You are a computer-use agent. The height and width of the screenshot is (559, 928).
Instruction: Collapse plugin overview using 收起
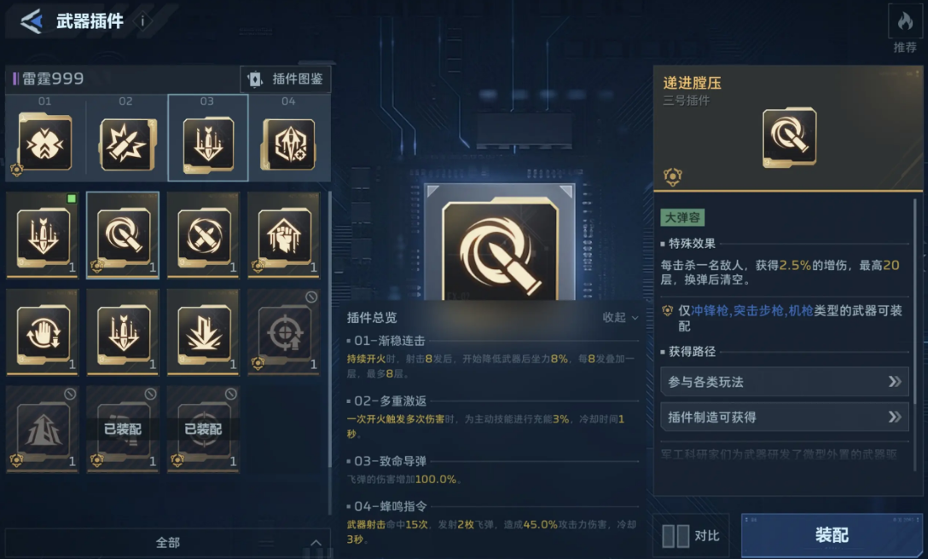tap(620, 318)
